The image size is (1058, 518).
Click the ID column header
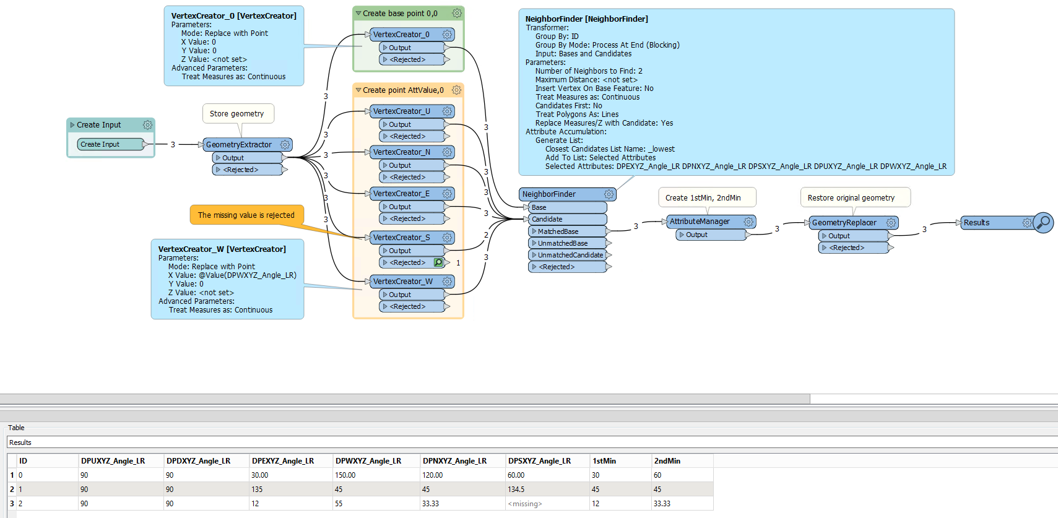click(47, 461)
